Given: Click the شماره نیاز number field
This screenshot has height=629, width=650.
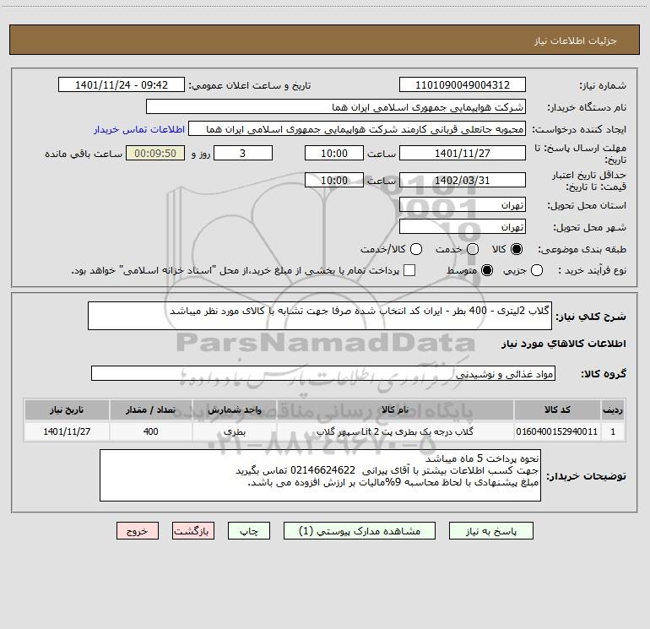Looking at the screenshot, I should click(463, 84).
